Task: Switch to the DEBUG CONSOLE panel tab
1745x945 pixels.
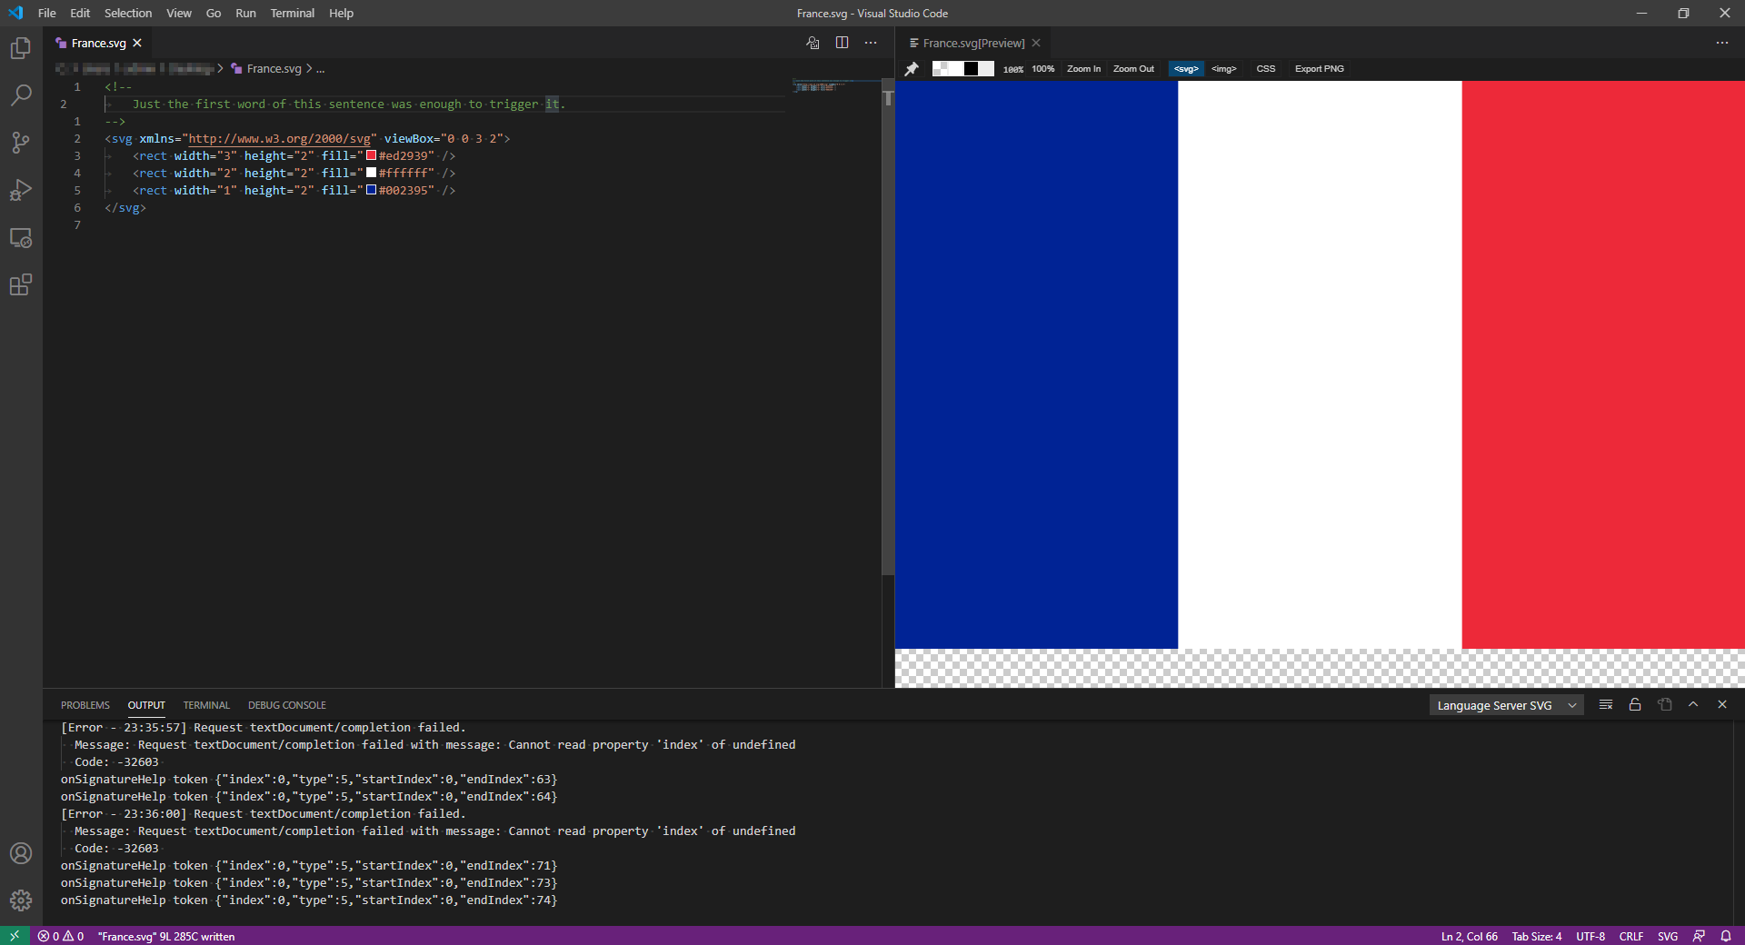Action: click(287, 705)
